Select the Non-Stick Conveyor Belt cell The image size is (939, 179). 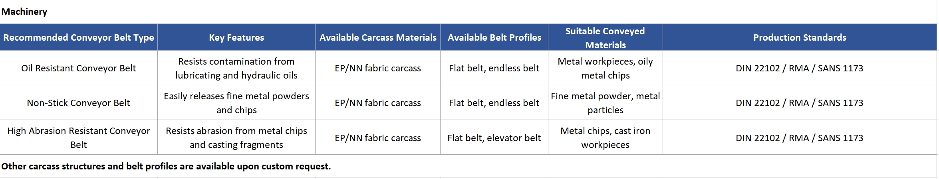click(x=79, y=103)
